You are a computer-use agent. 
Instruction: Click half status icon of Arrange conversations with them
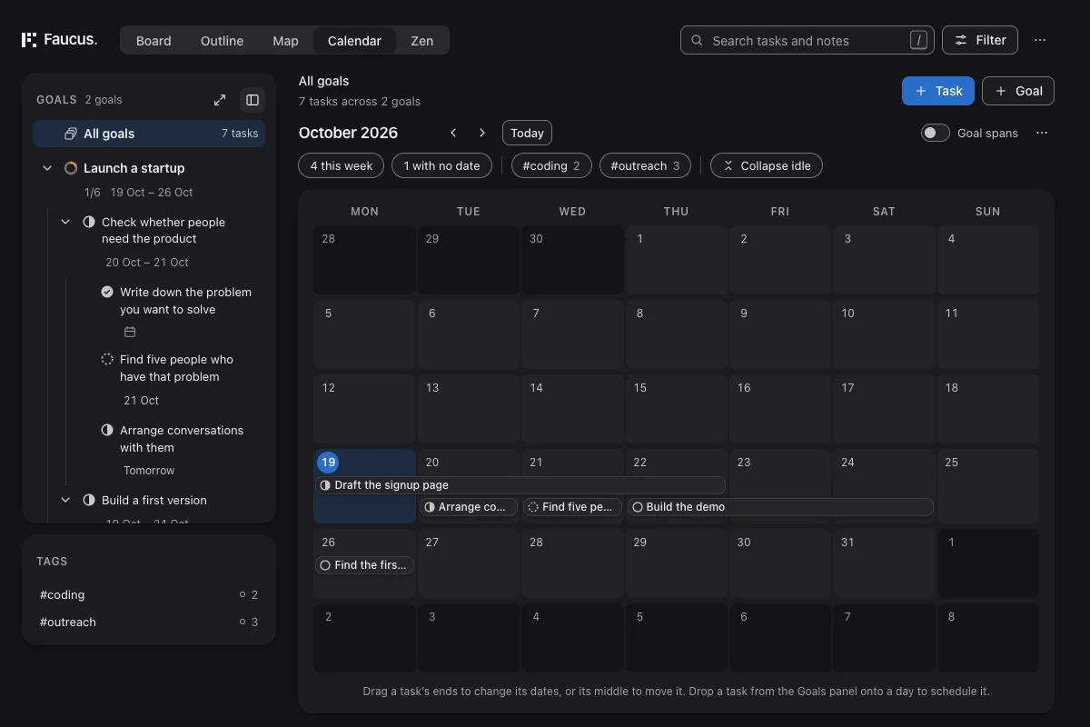click(x=107, y=430)
